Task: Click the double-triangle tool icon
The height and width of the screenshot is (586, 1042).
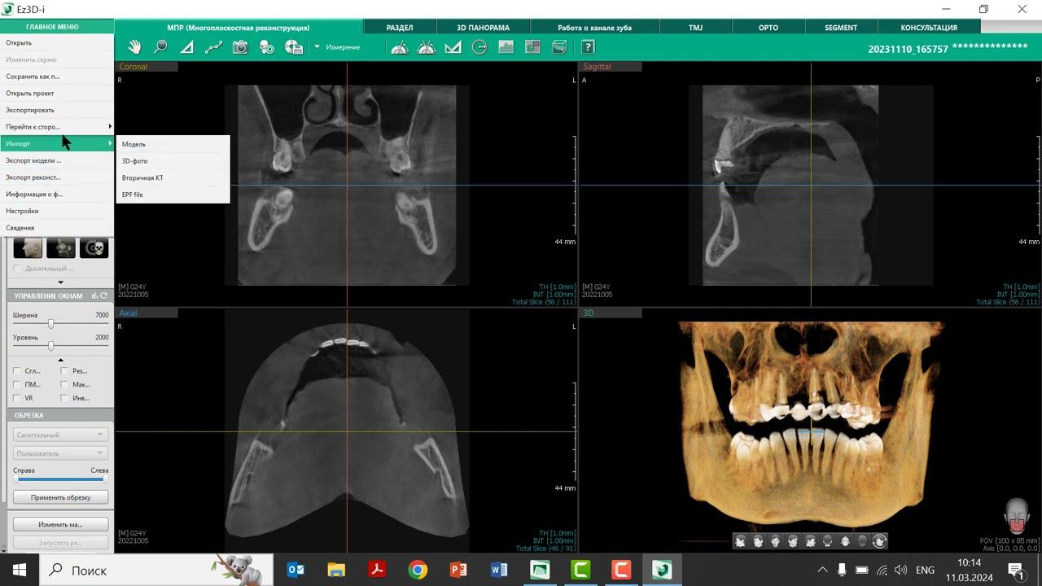Action: coord(453,47)
